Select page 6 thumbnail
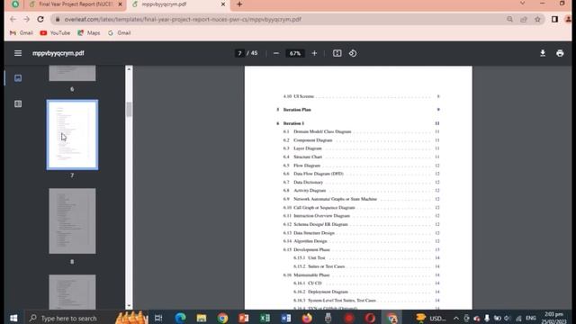The height and width of the screenshot is (324, 576). (72, 74)
